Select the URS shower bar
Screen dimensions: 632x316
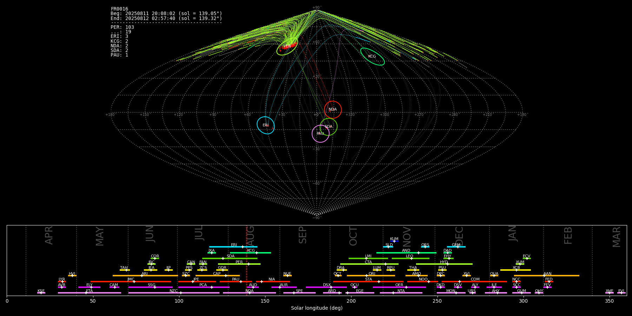(472, 293)
